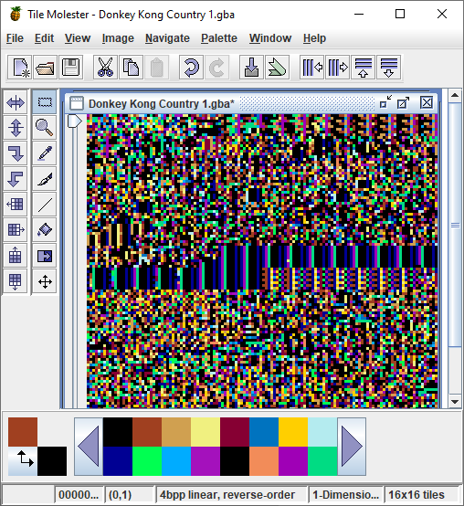This screenshot has height=506, width=464.
Task: Click the Mirror horizontally icon
Action: 16,102
